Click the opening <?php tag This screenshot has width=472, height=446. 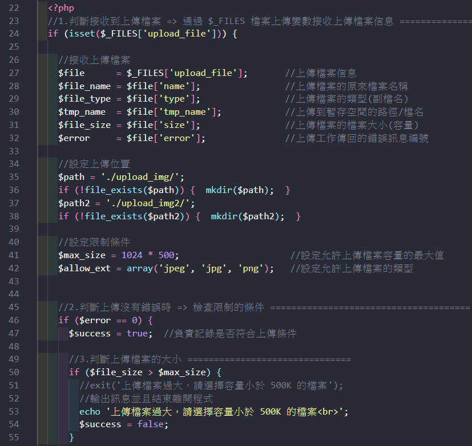click(x=60, y=8)
